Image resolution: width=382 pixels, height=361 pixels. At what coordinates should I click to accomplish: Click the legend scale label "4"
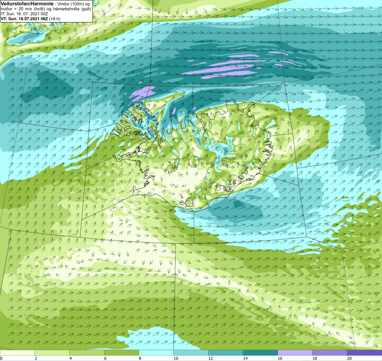70,358
